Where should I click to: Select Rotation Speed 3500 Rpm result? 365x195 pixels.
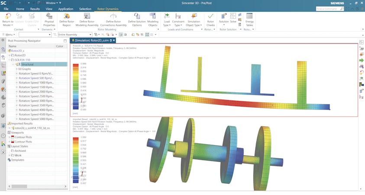(36, 105)
